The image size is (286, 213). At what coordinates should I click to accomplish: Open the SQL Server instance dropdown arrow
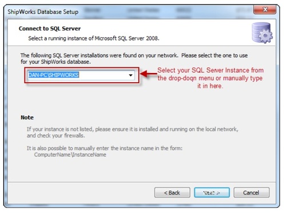point(130,75)
